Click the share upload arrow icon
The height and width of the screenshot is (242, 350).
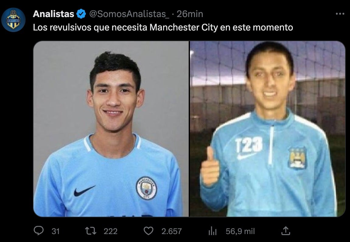[x=286, y=231]
